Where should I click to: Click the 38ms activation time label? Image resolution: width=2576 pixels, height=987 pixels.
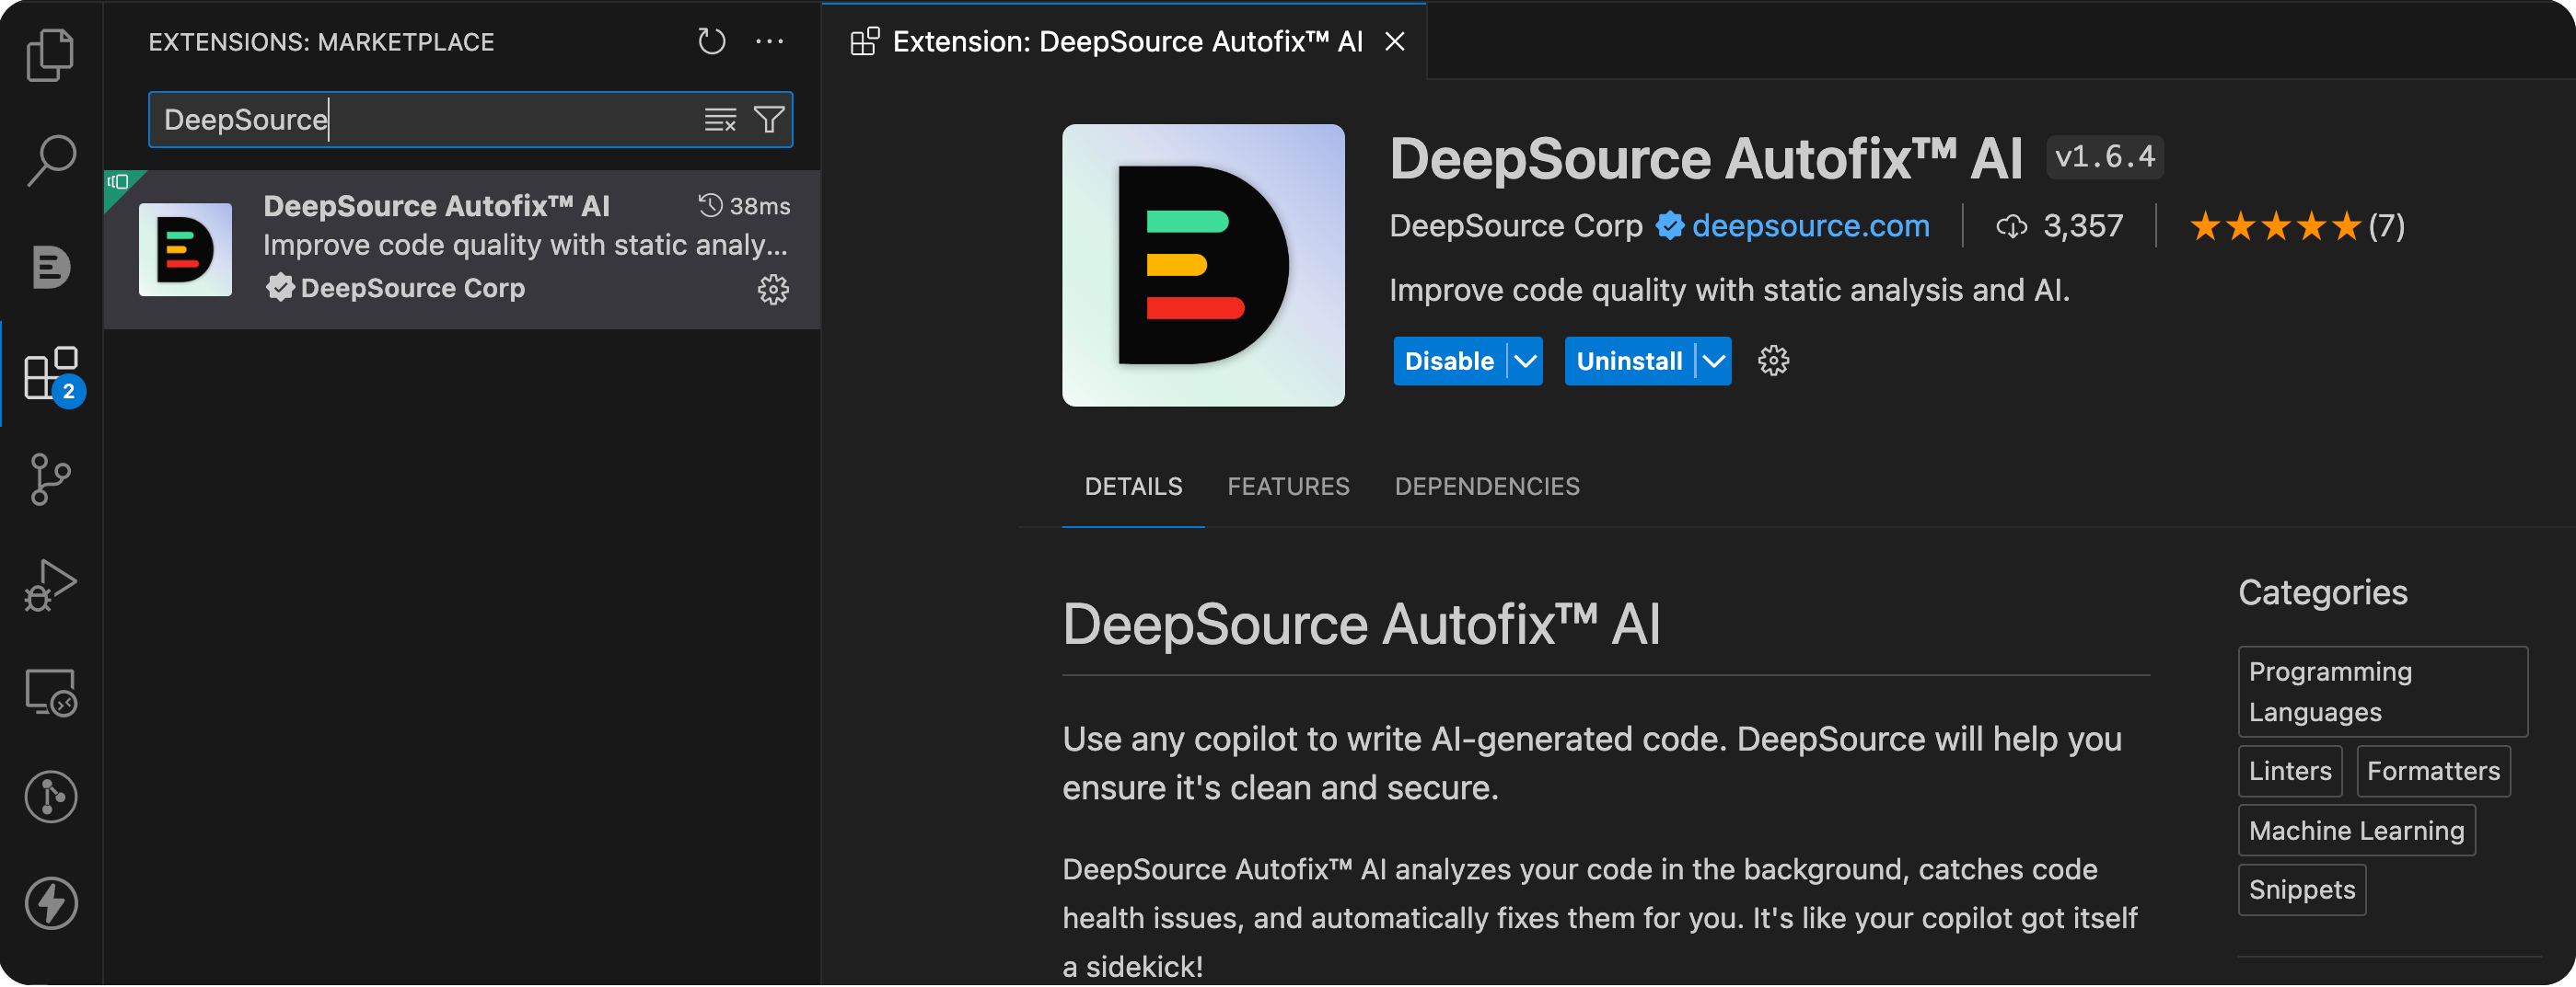pyautogui.click(x=744, y=206)
